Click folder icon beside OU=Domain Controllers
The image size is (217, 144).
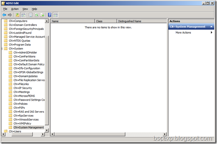point(5,25)
